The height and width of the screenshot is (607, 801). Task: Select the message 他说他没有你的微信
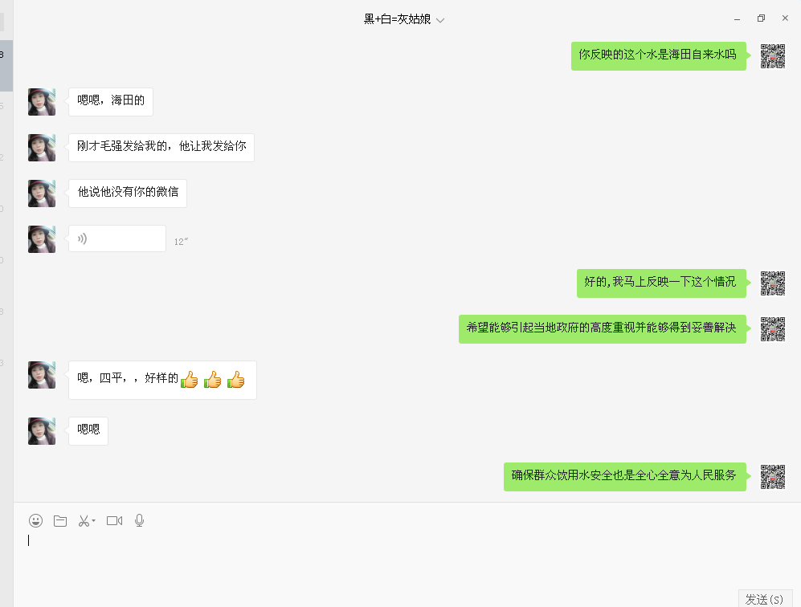coord(128,193)
